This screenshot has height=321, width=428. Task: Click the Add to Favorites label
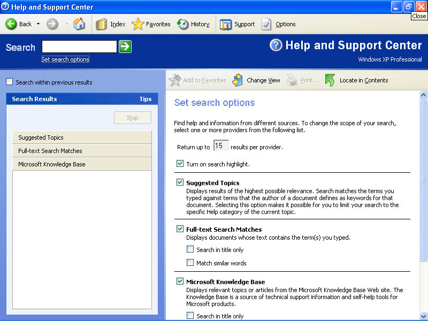coord(204,80)
